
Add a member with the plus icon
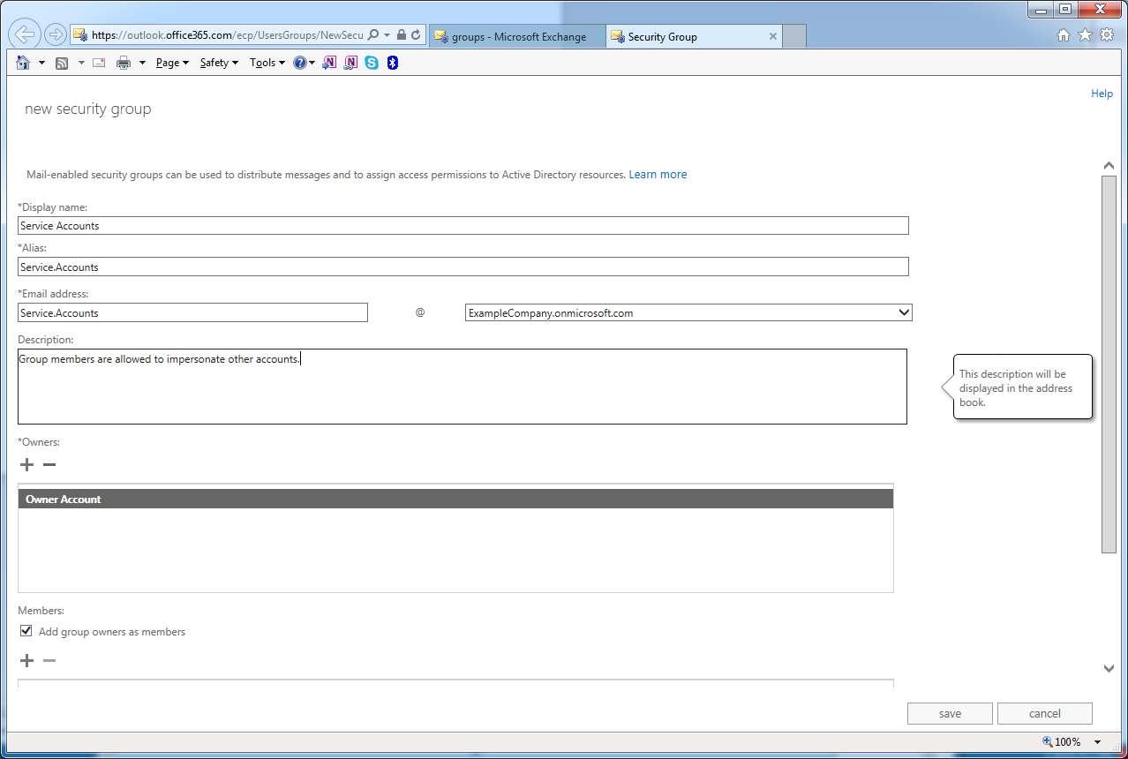pos(26,661)
